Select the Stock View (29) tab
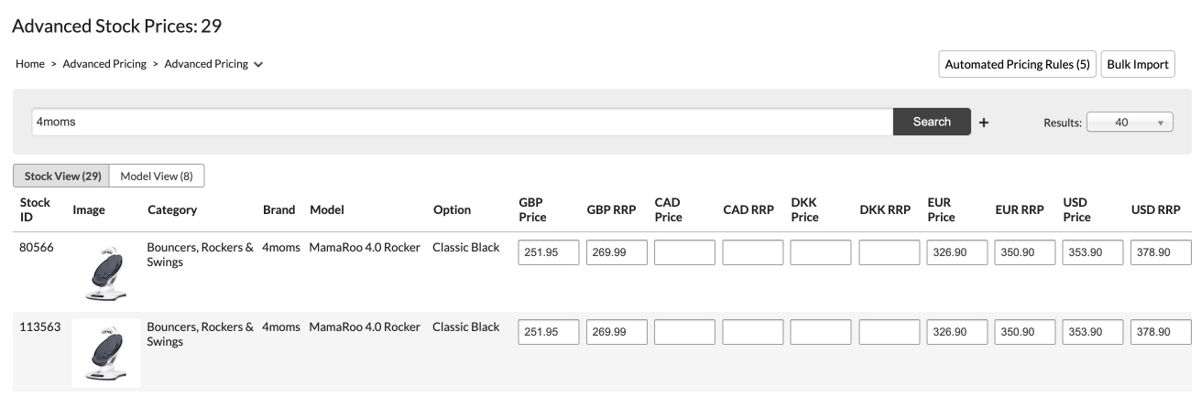 tap(62, 176)
